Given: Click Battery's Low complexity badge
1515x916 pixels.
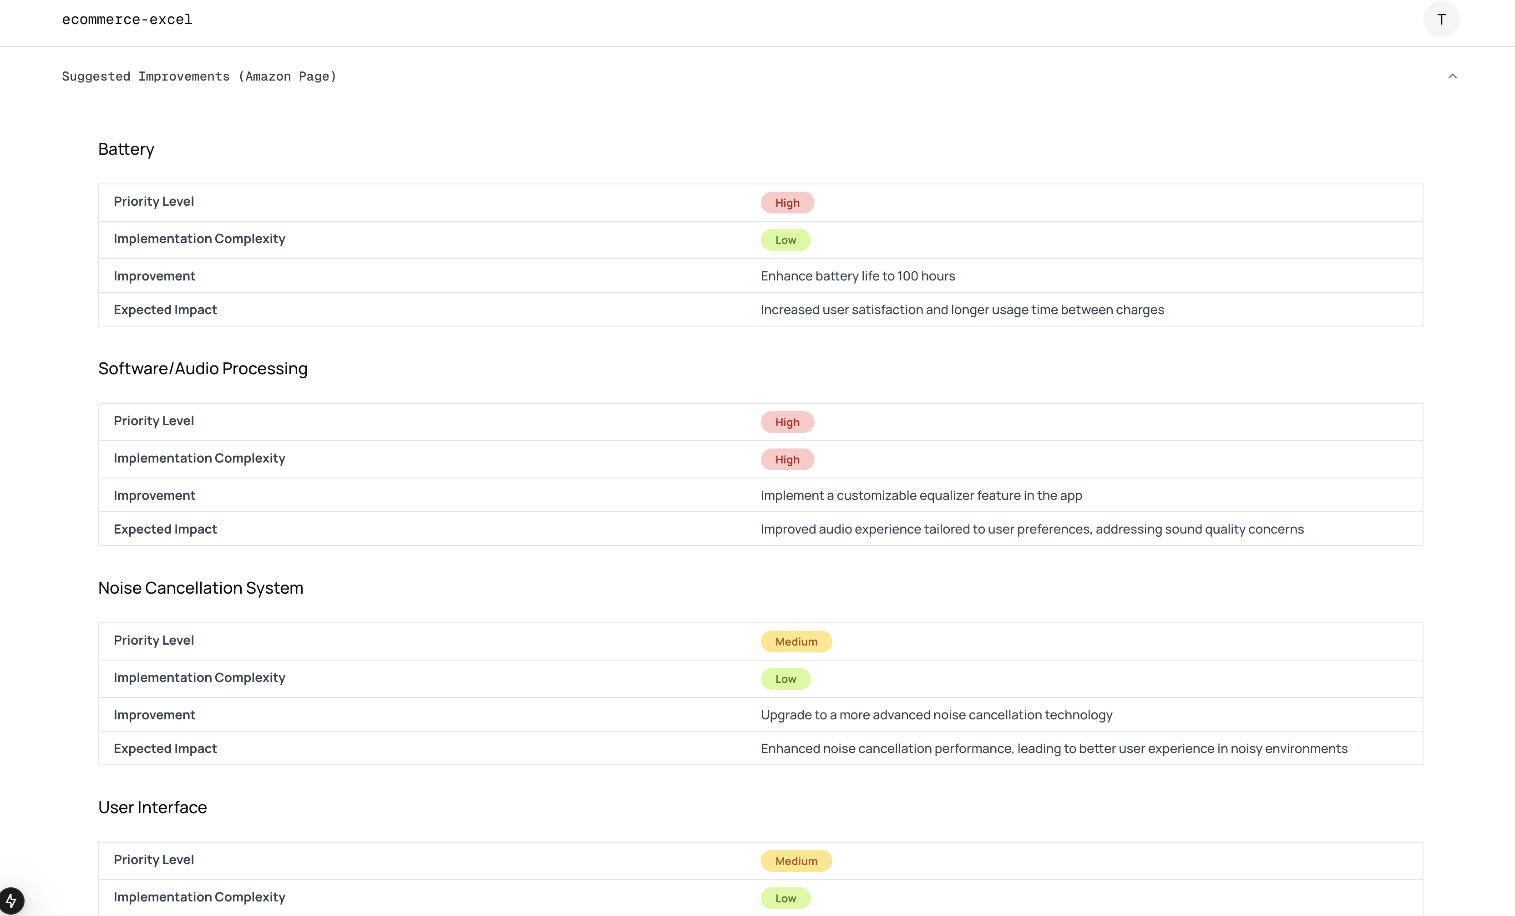Looking at the screenshot, I should point(785,240).
